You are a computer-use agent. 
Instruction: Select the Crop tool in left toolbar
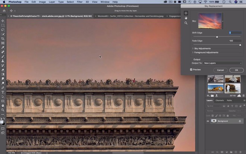pyautogui.click(x=3, y=39)
